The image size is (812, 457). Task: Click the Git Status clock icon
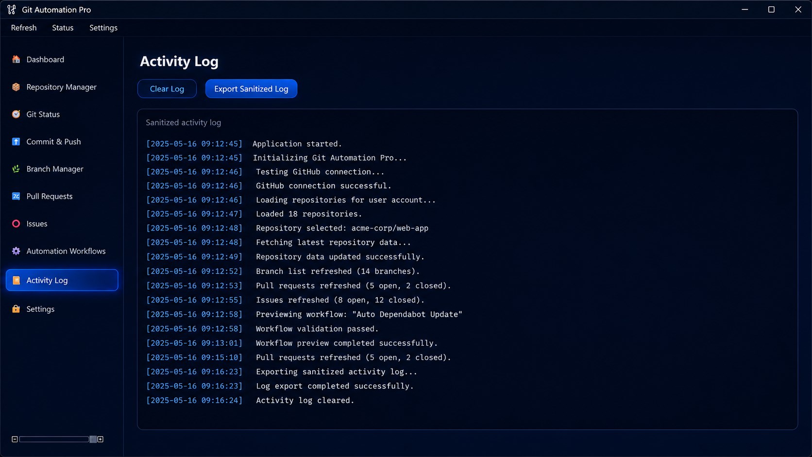16,114
